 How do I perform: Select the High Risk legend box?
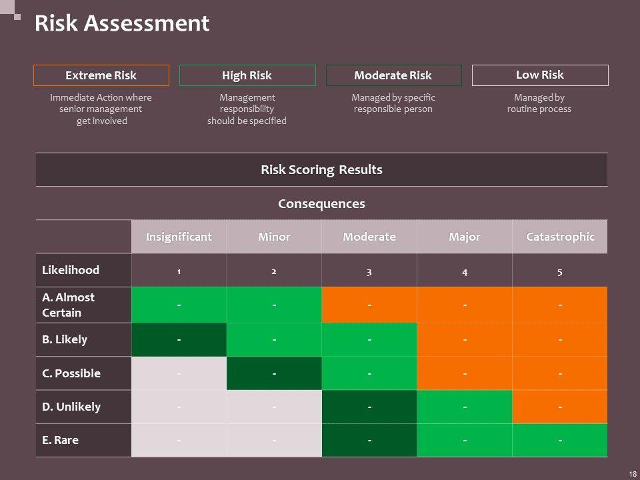click(x=247, y=75)
